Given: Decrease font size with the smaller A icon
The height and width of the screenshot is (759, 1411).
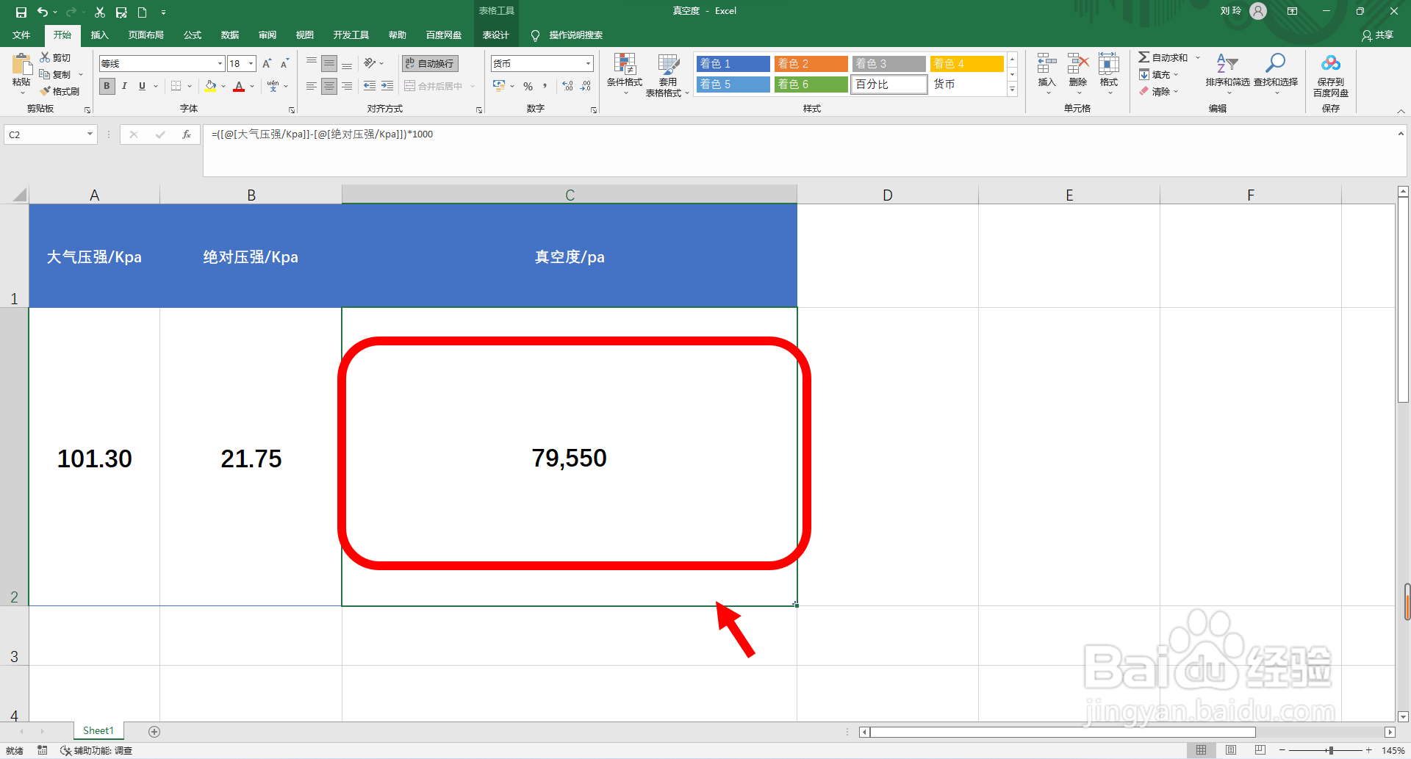Looking at the screenshot, I should point(284,64).
